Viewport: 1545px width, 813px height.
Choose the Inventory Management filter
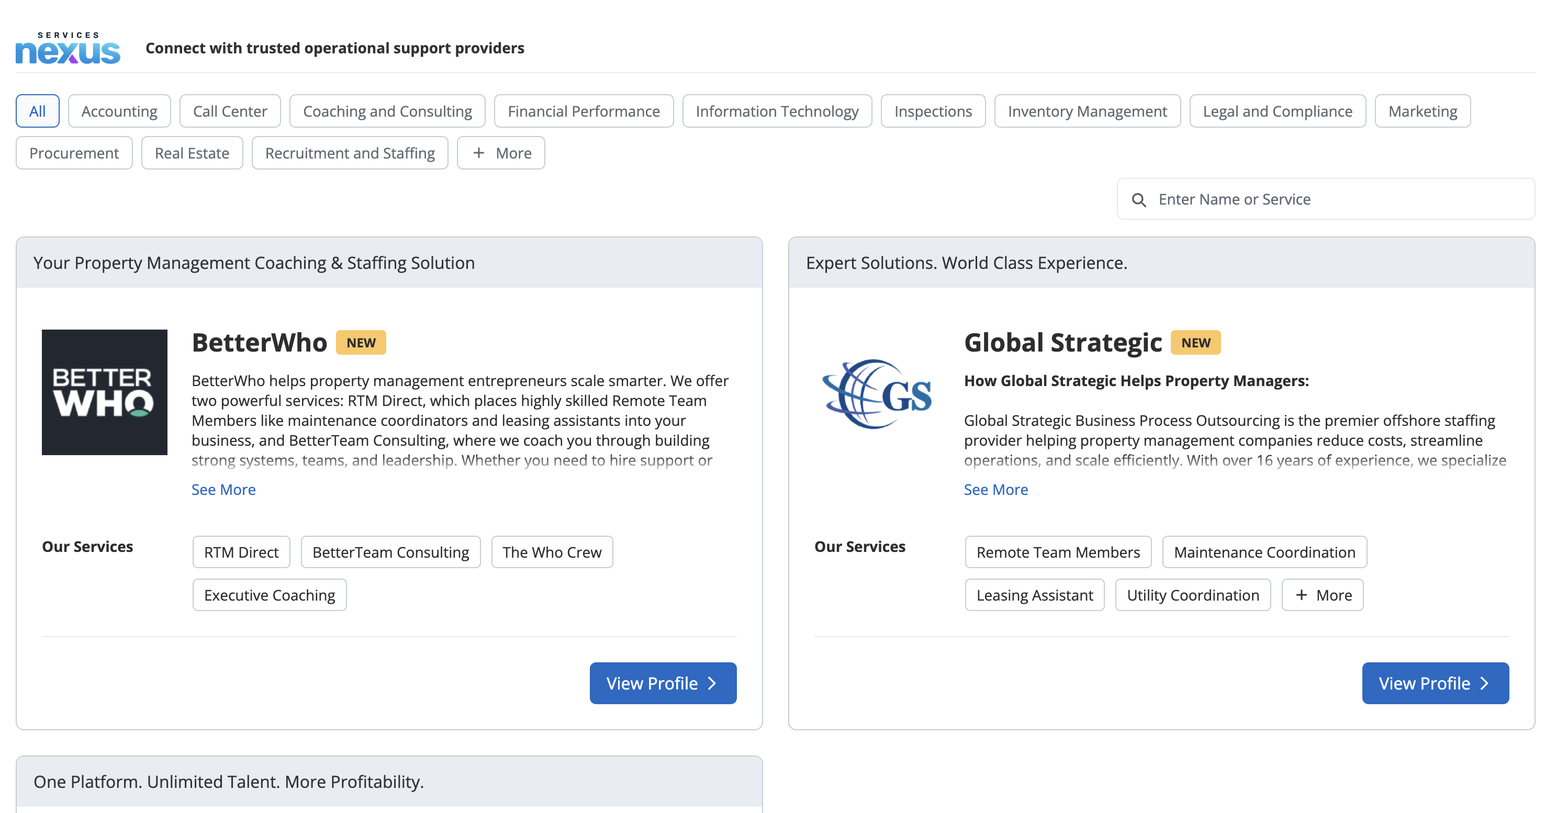[x=1088, y=111]
